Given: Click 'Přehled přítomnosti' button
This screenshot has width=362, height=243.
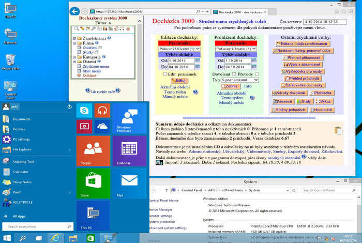Looking at the screenshot, I should coord(303,58).
